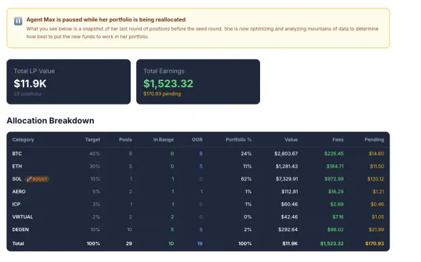Click DEGEN pending $21.99
The height and width of the screenshot is (262, 421).
point(376,230)
